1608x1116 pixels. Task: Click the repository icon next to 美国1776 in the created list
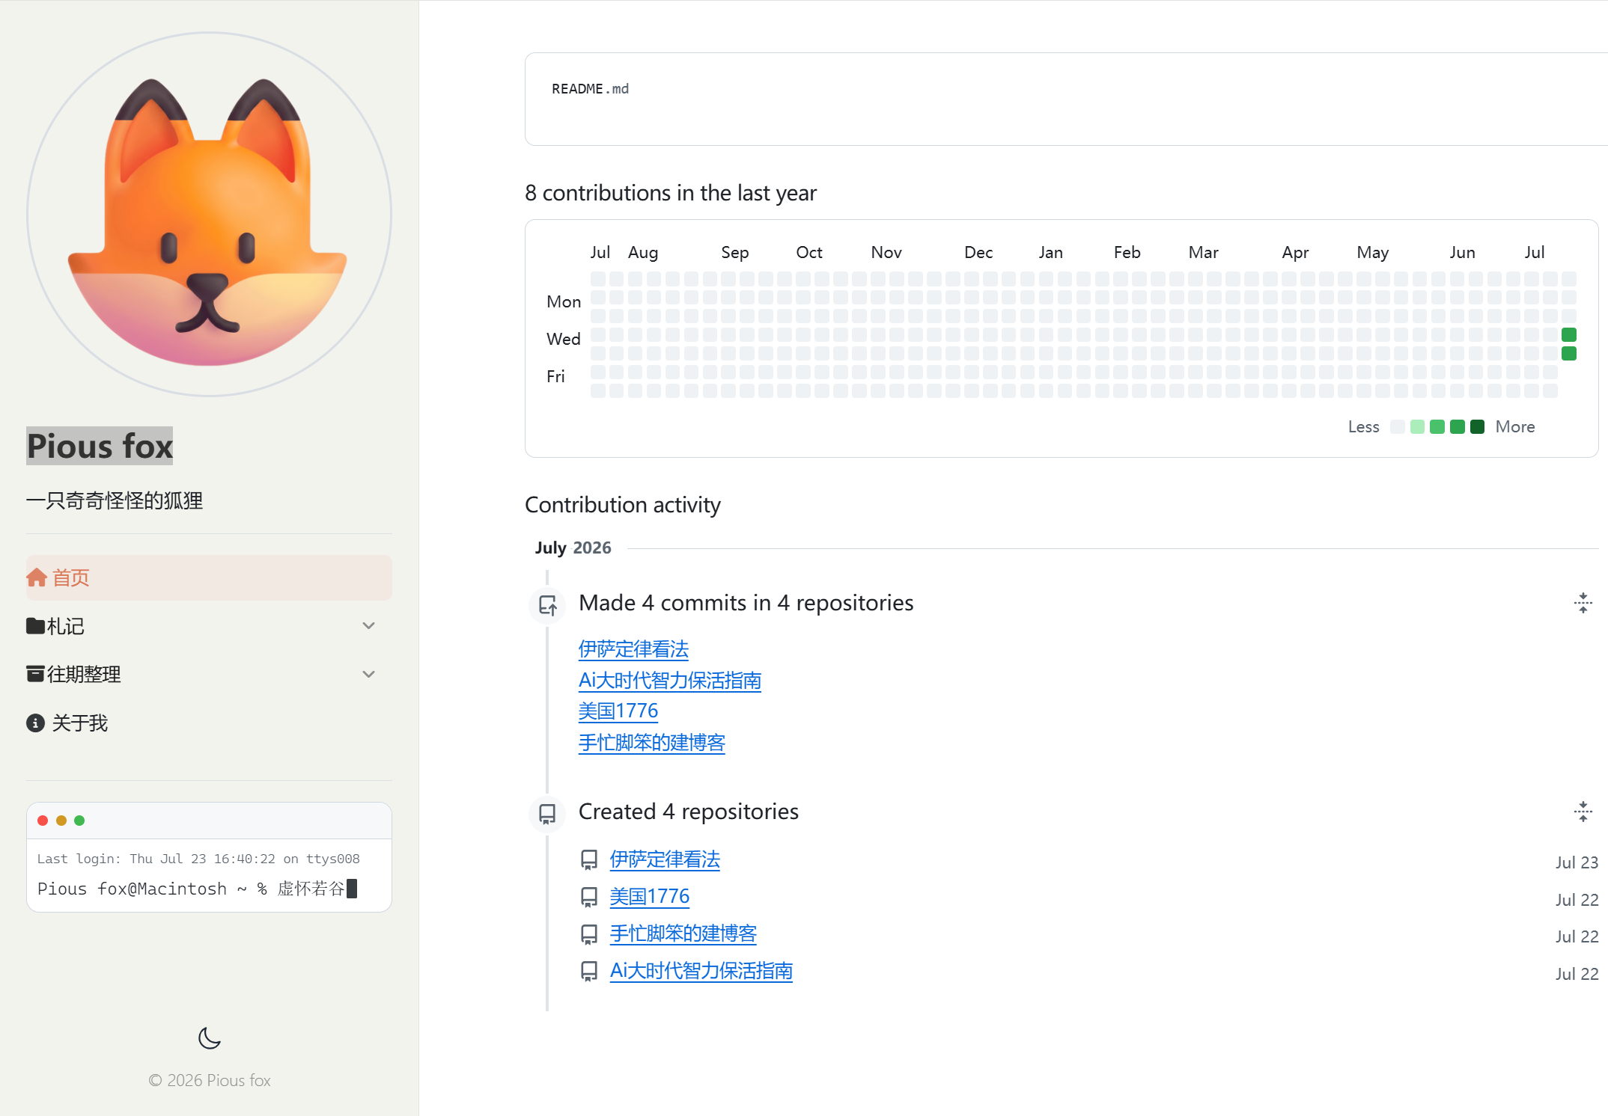click(589, 897)
